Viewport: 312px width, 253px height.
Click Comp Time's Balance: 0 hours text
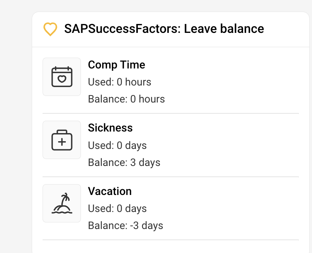coord(127,99)
